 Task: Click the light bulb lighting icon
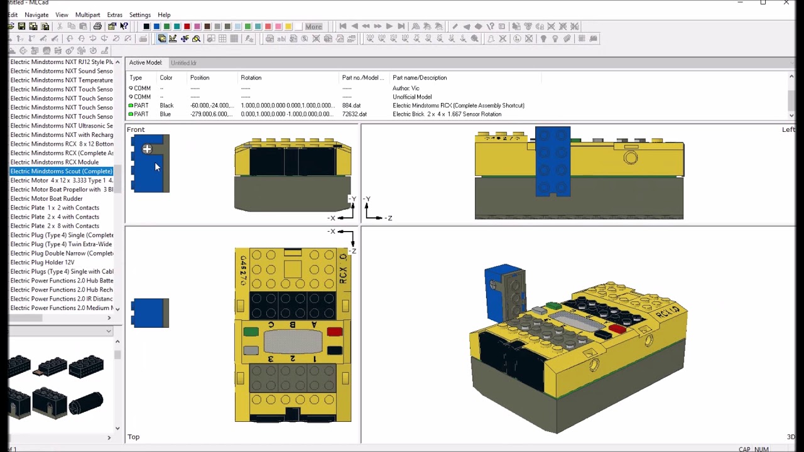point(543,38)
